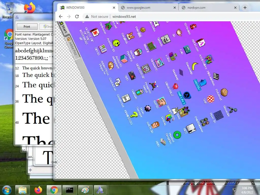Click the Not secure site warning
The width and height of the screenshot is (260, 195).
click(97, 17)
